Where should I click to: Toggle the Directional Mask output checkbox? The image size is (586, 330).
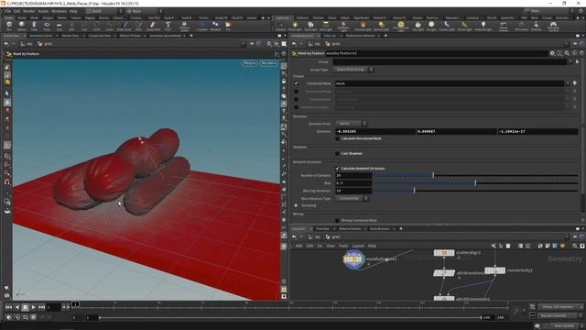(297, 92)
